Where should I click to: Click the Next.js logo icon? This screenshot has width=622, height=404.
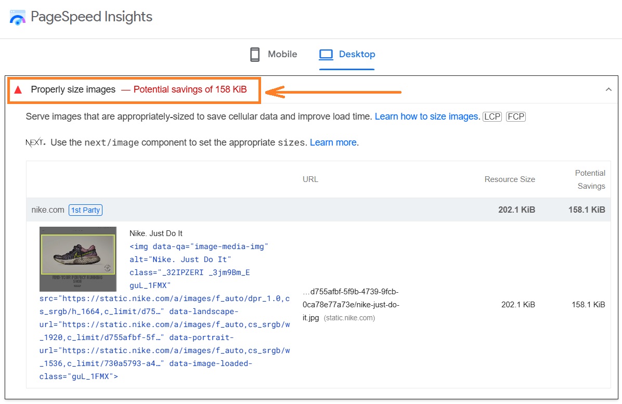pyautogui.click(x=34, y=141)
